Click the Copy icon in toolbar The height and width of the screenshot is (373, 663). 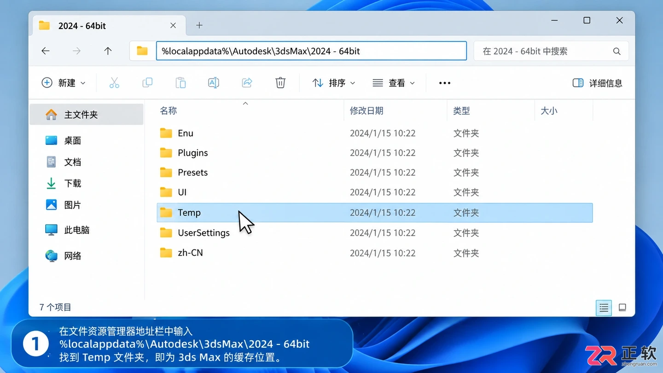(147, 83)
